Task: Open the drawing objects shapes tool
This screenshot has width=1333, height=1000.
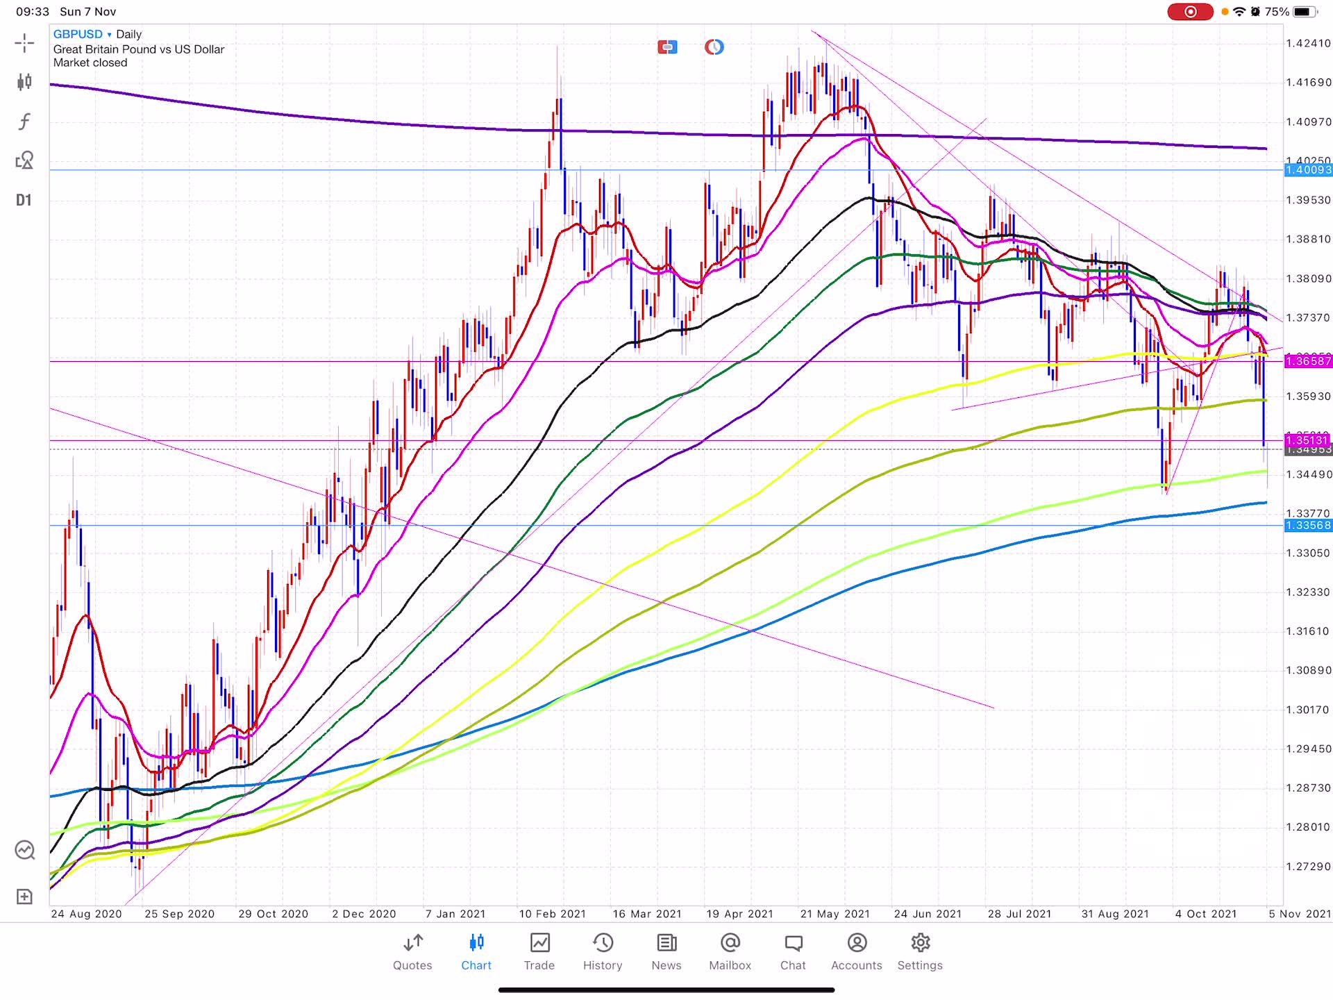Action: coord(24,160)
